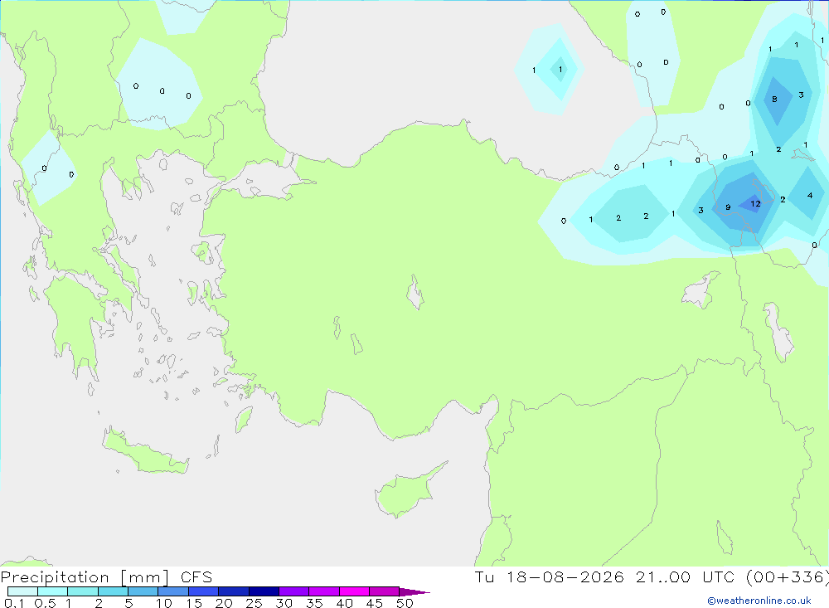
Task: Click the '12' precipitation value on map
Action: click(755, 204)
